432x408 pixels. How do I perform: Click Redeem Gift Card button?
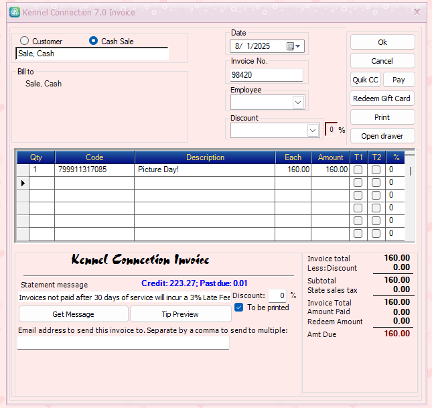point(382,98)
